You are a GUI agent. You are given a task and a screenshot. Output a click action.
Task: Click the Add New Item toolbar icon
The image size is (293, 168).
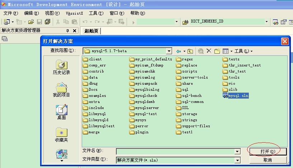click(x=19, y=22)
